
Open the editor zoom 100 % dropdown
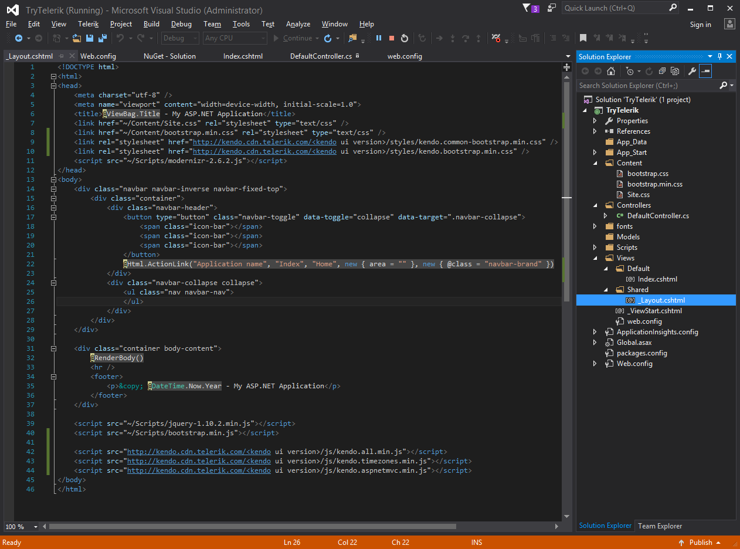[x=35, y=527]
